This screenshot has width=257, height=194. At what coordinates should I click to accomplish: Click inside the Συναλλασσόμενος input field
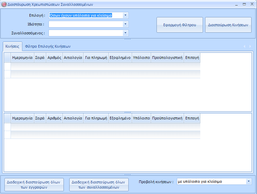pos(85,33)
